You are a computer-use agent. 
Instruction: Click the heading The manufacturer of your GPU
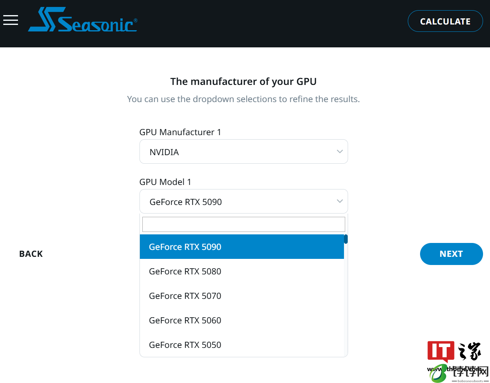pos(243,82)
